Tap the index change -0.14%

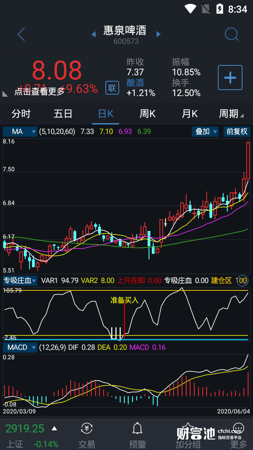(x=46, y=444)
